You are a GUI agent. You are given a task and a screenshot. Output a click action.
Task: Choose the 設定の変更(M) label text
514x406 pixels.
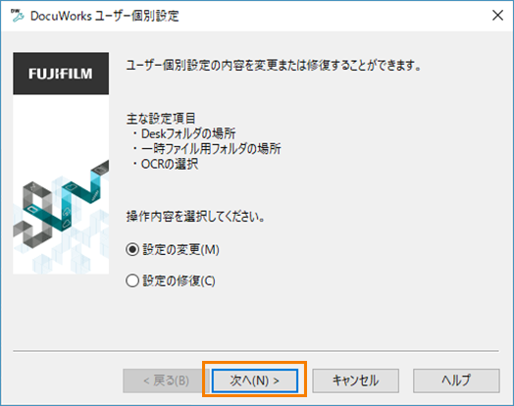180,250
